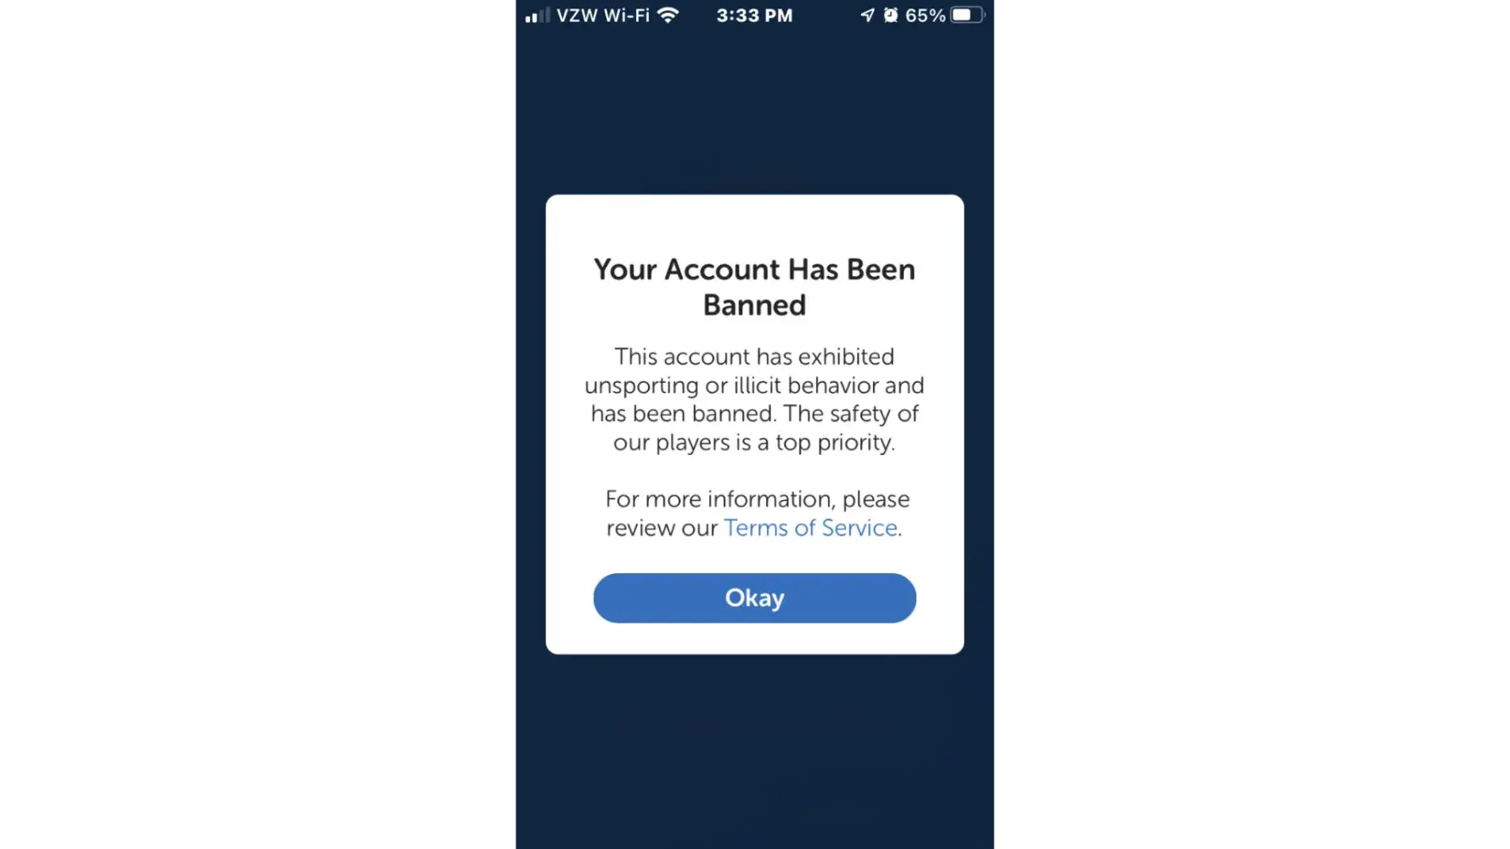1510x849 pixels.
Task: Tap the location services arrow icon
Action: click(867, 15)
